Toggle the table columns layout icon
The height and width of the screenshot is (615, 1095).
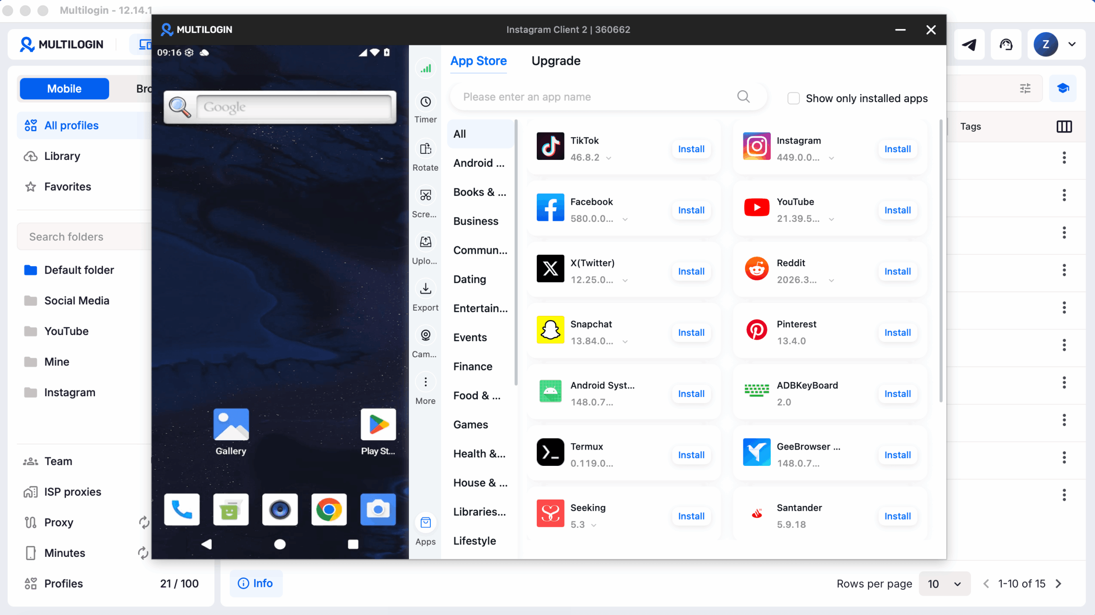click(1064, 127)
